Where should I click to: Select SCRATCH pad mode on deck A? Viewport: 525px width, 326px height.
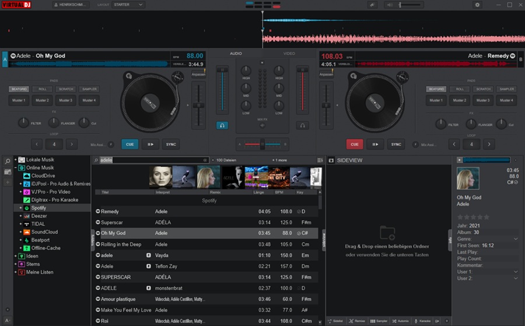(x=66, y=89)
